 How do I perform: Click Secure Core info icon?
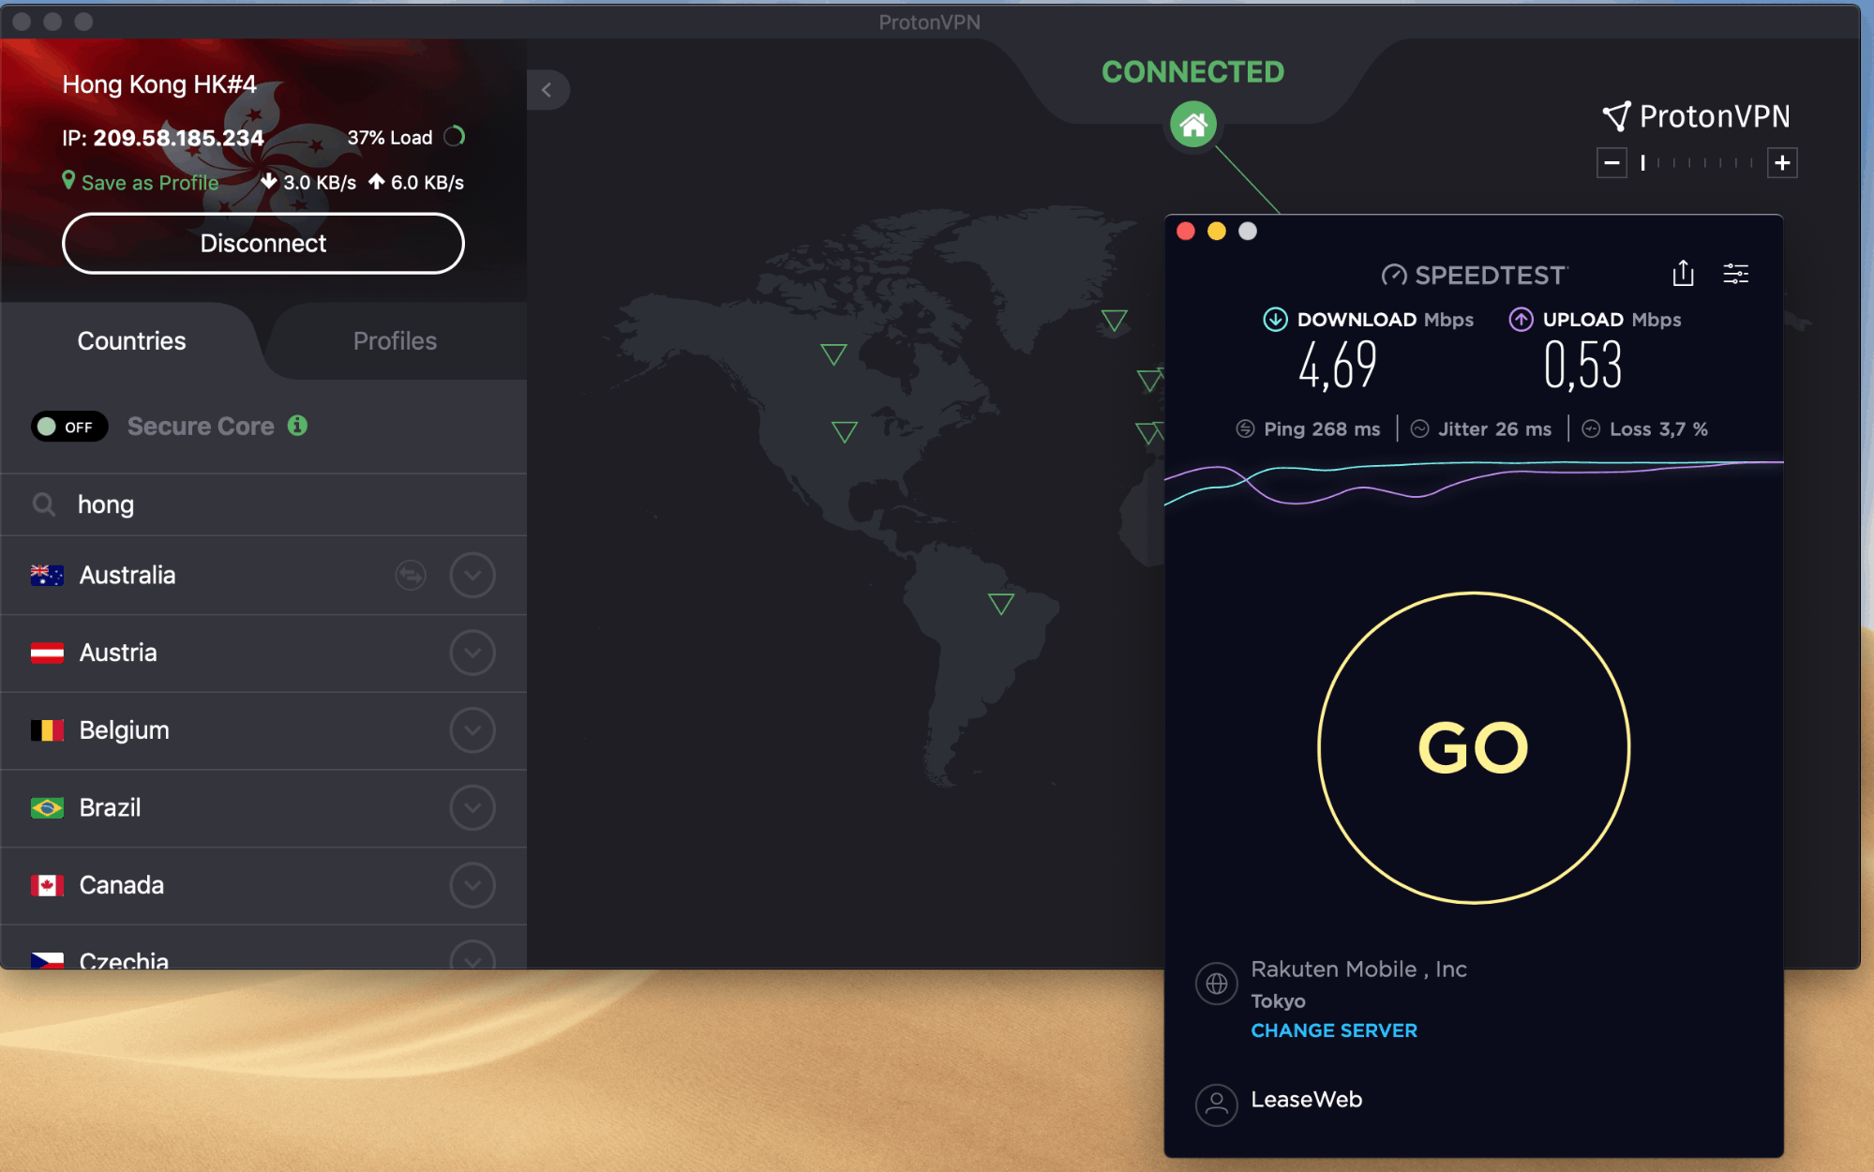click(x=297, y=426)
